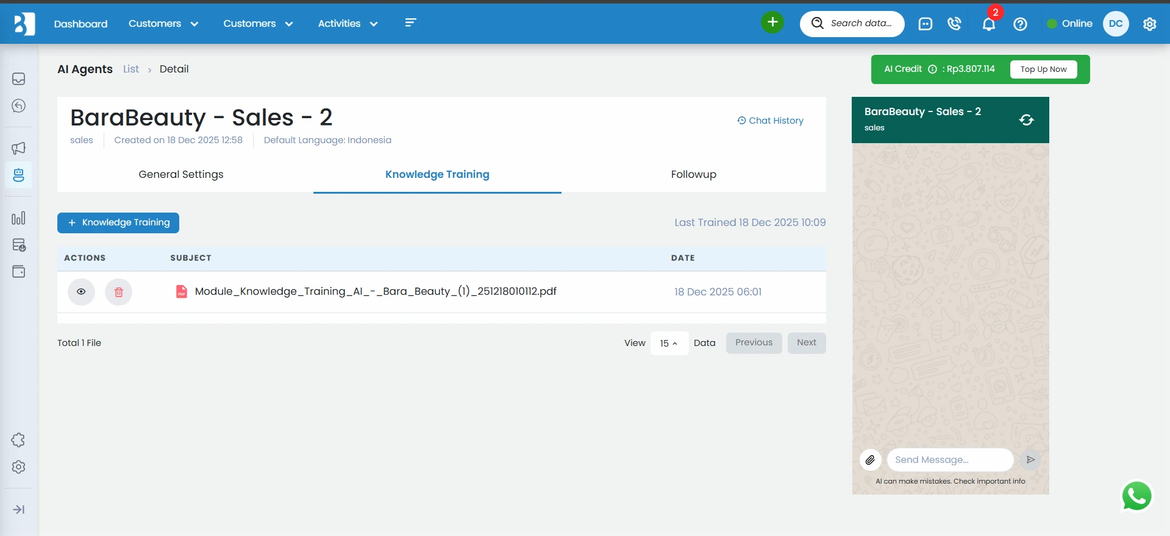The height and width of the screenshot is (536, 1170).
Task: Toggle the Online status indicator
Action: 1069,24
